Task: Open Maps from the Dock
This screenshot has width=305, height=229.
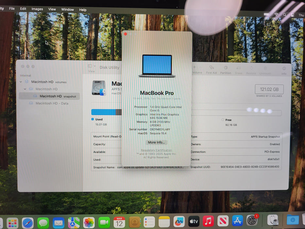Action: coord(74,223)
